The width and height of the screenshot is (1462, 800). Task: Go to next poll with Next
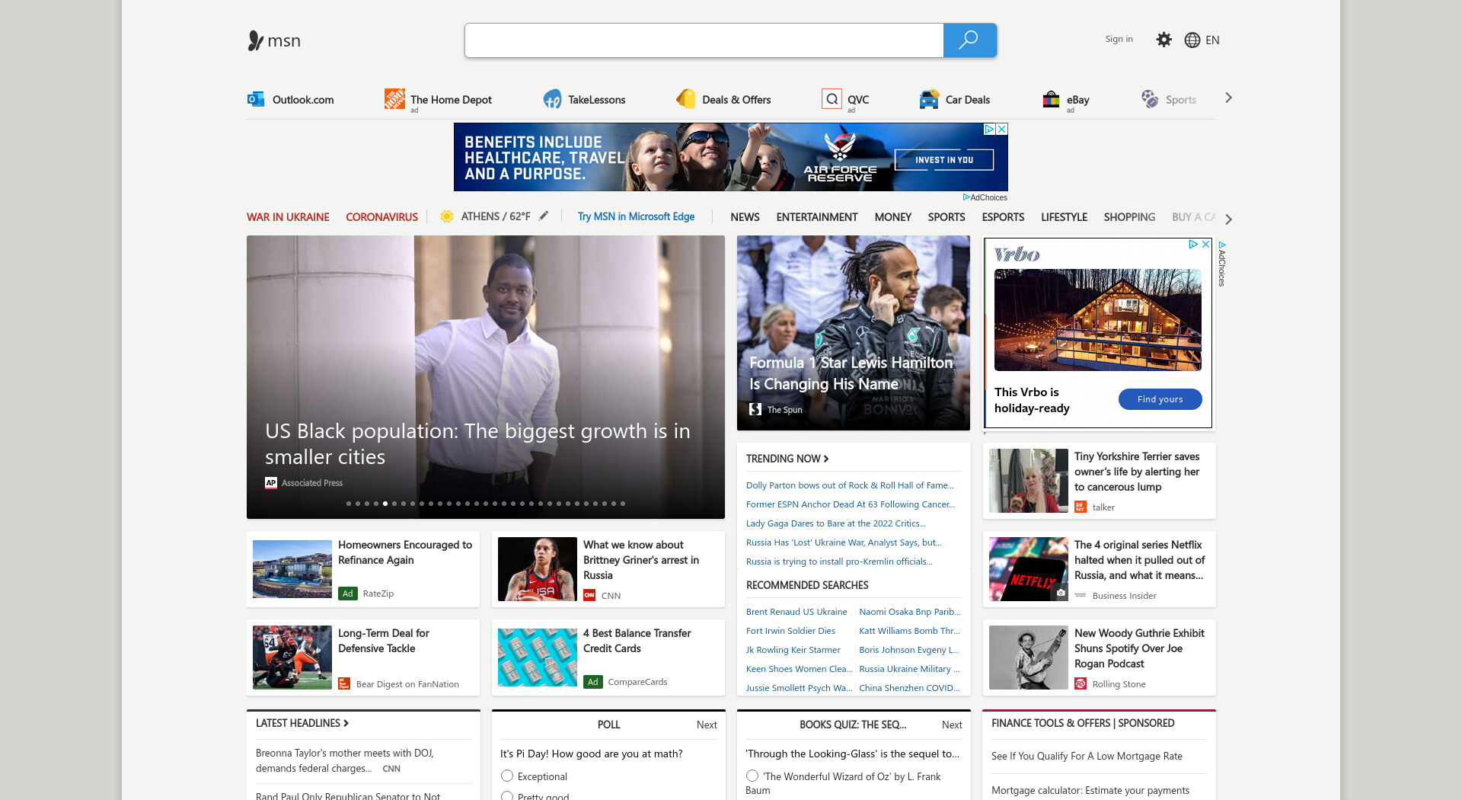click(x=707, y=725)
